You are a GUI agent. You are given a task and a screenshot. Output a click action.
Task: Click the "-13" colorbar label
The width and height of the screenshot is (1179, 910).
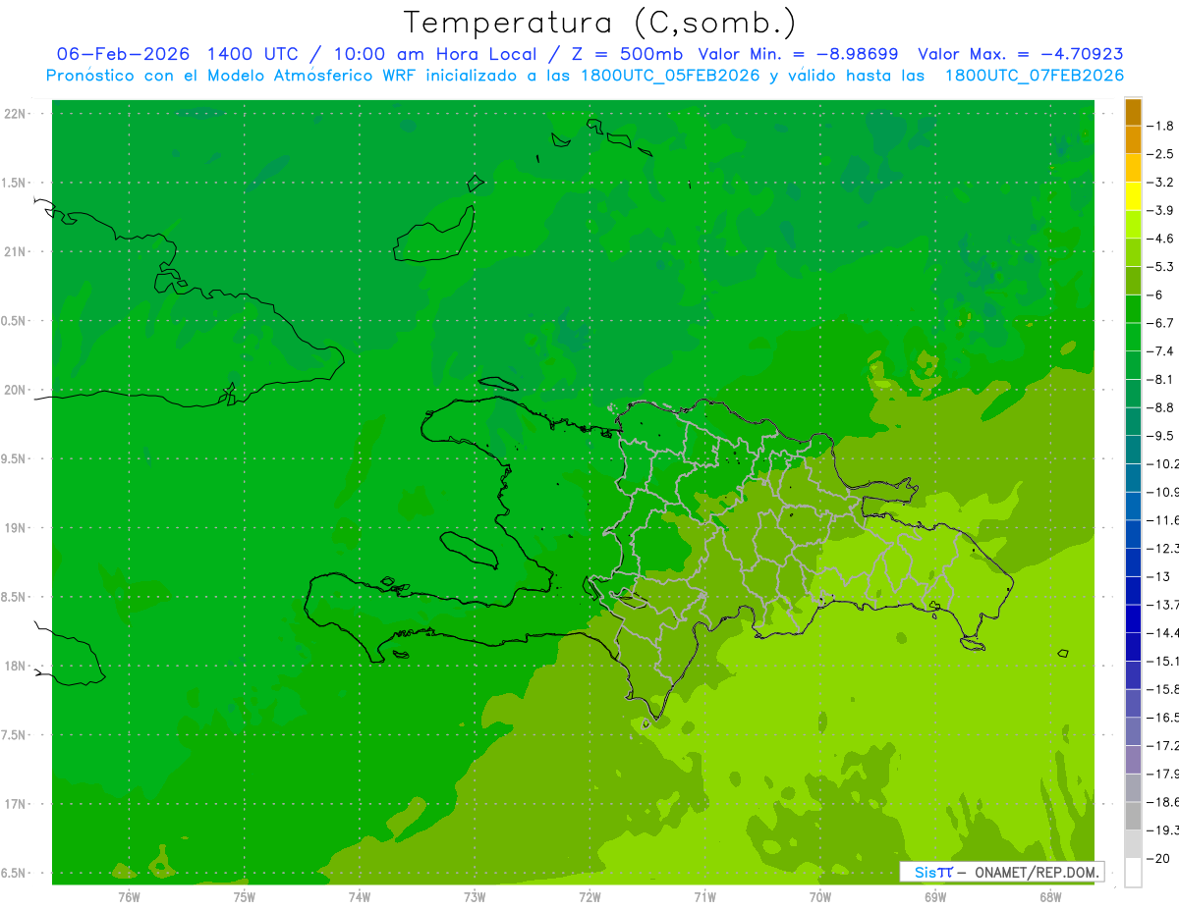point(1158,576)
